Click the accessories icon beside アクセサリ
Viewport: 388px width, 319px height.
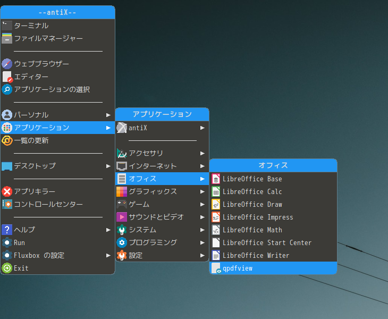[122, 153]
